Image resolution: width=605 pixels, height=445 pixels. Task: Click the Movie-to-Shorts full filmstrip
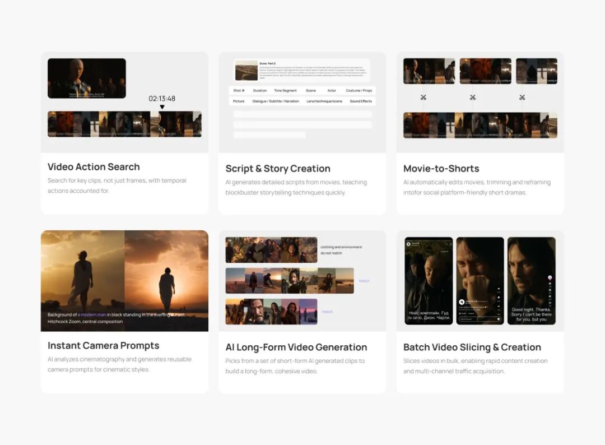click(x=481, y=125)
